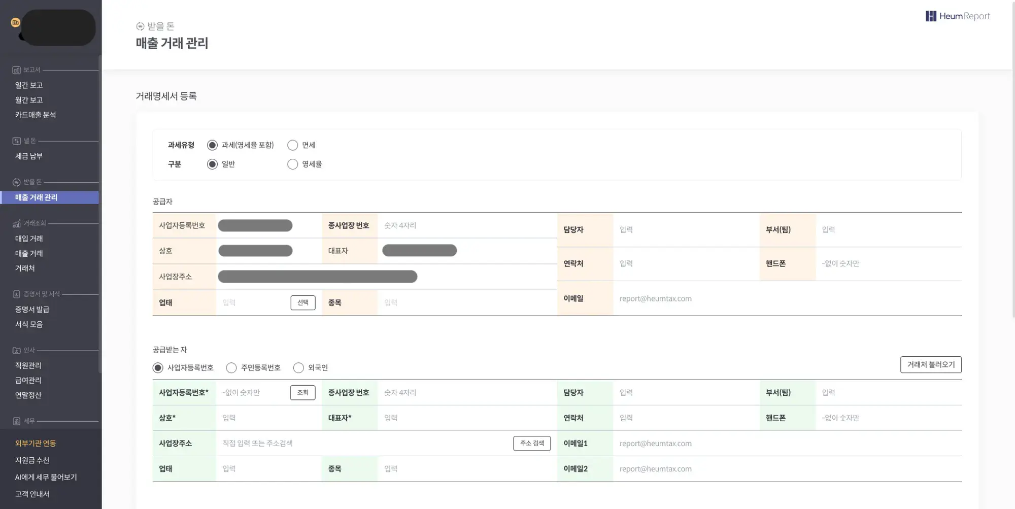1015x509 pixels.
Task: Click the 보고서 section icon in sidebar
Action: (16, 70)
